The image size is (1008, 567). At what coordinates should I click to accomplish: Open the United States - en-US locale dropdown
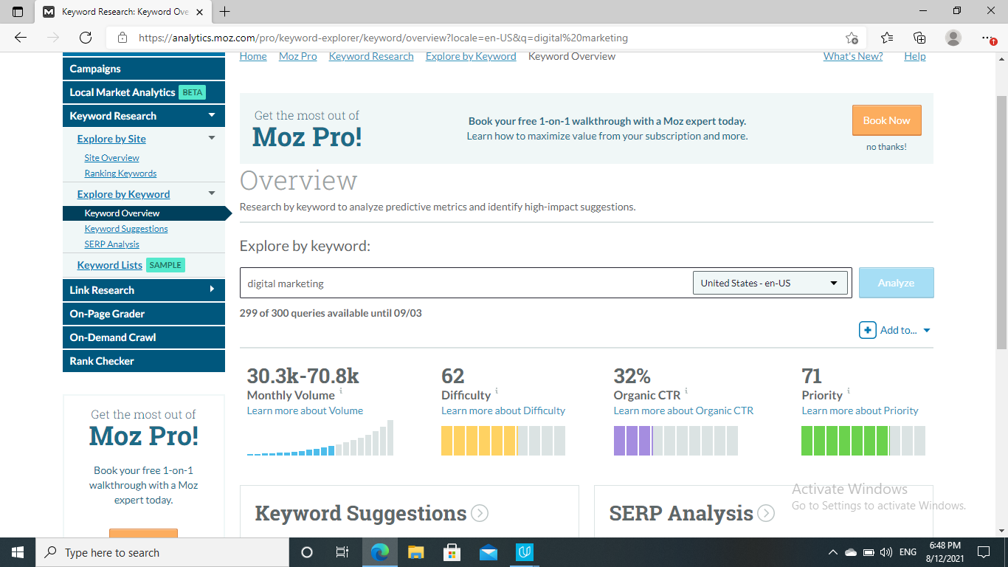(x=770, y=283)
